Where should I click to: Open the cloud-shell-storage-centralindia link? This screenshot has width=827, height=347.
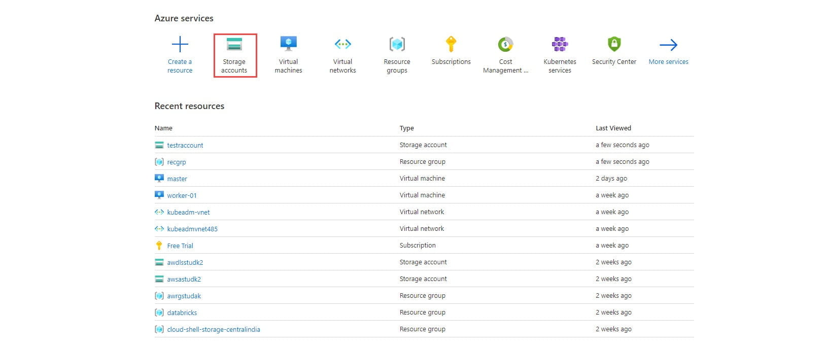coord(214,329)
